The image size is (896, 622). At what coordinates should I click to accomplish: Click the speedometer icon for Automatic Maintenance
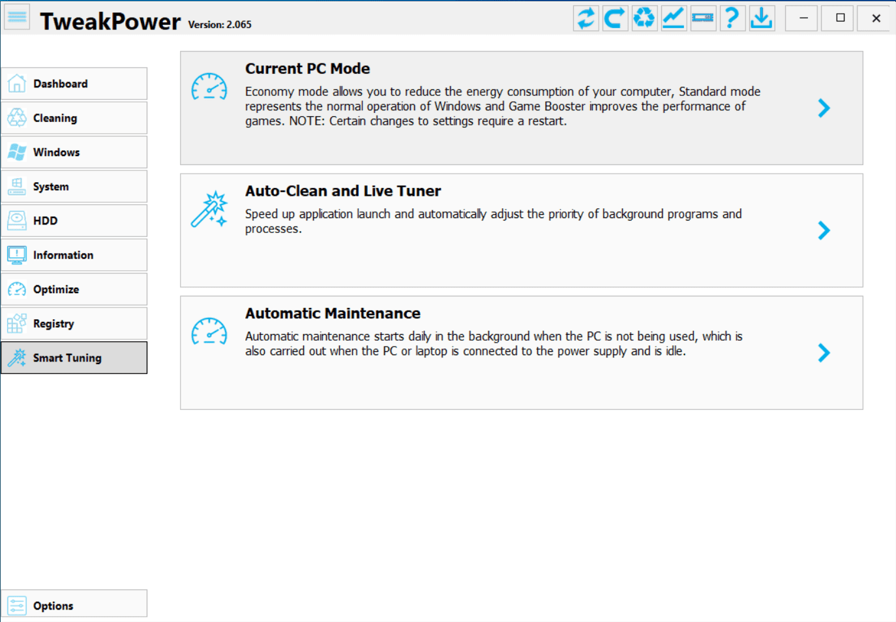(x=209, y=332)
